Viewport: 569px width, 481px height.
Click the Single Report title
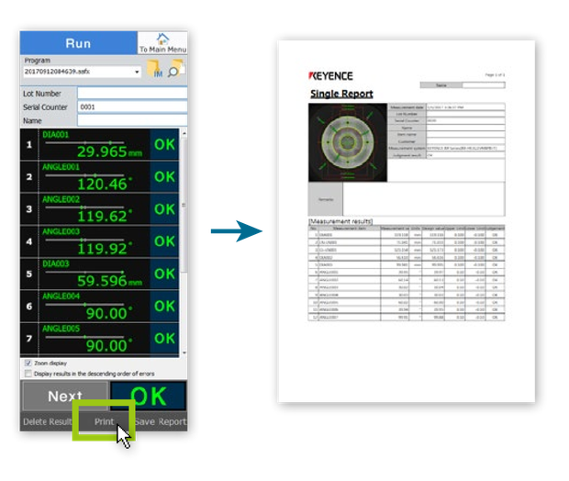(341, 94)
